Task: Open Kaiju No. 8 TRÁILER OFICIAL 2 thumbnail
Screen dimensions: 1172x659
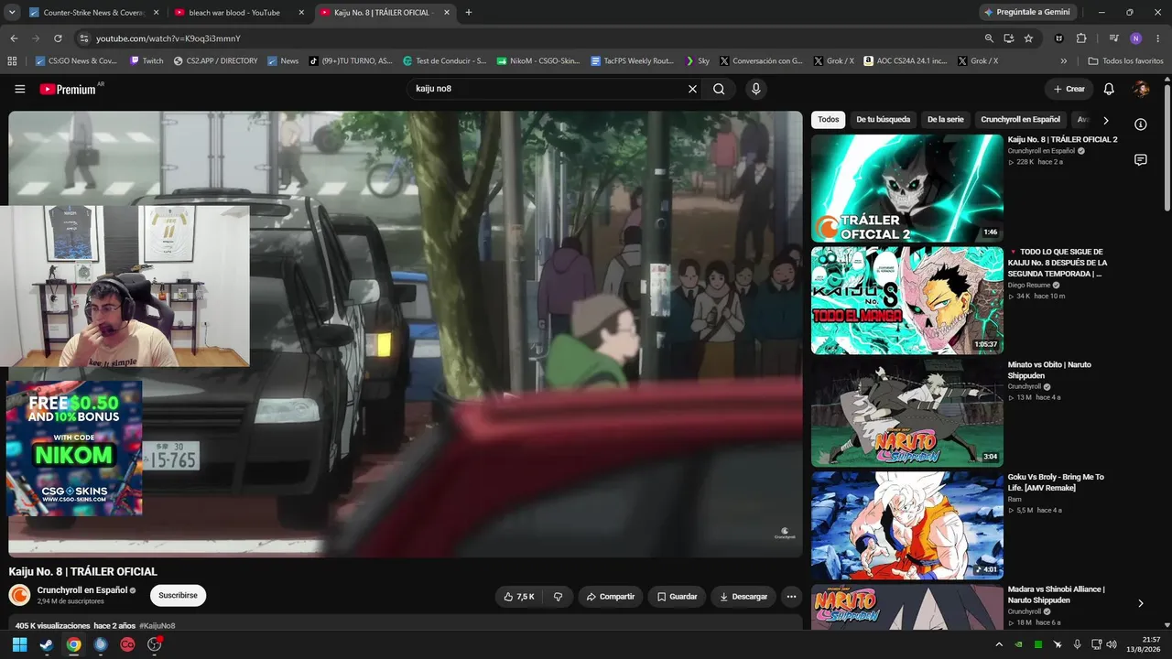Action: tap(906, 189)
